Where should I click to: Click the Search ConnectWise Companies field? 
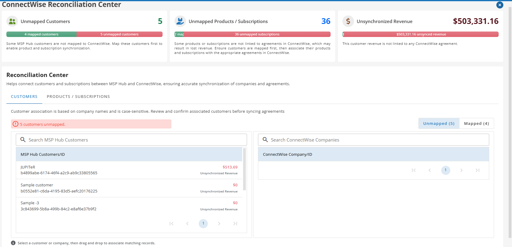(373, 140)
